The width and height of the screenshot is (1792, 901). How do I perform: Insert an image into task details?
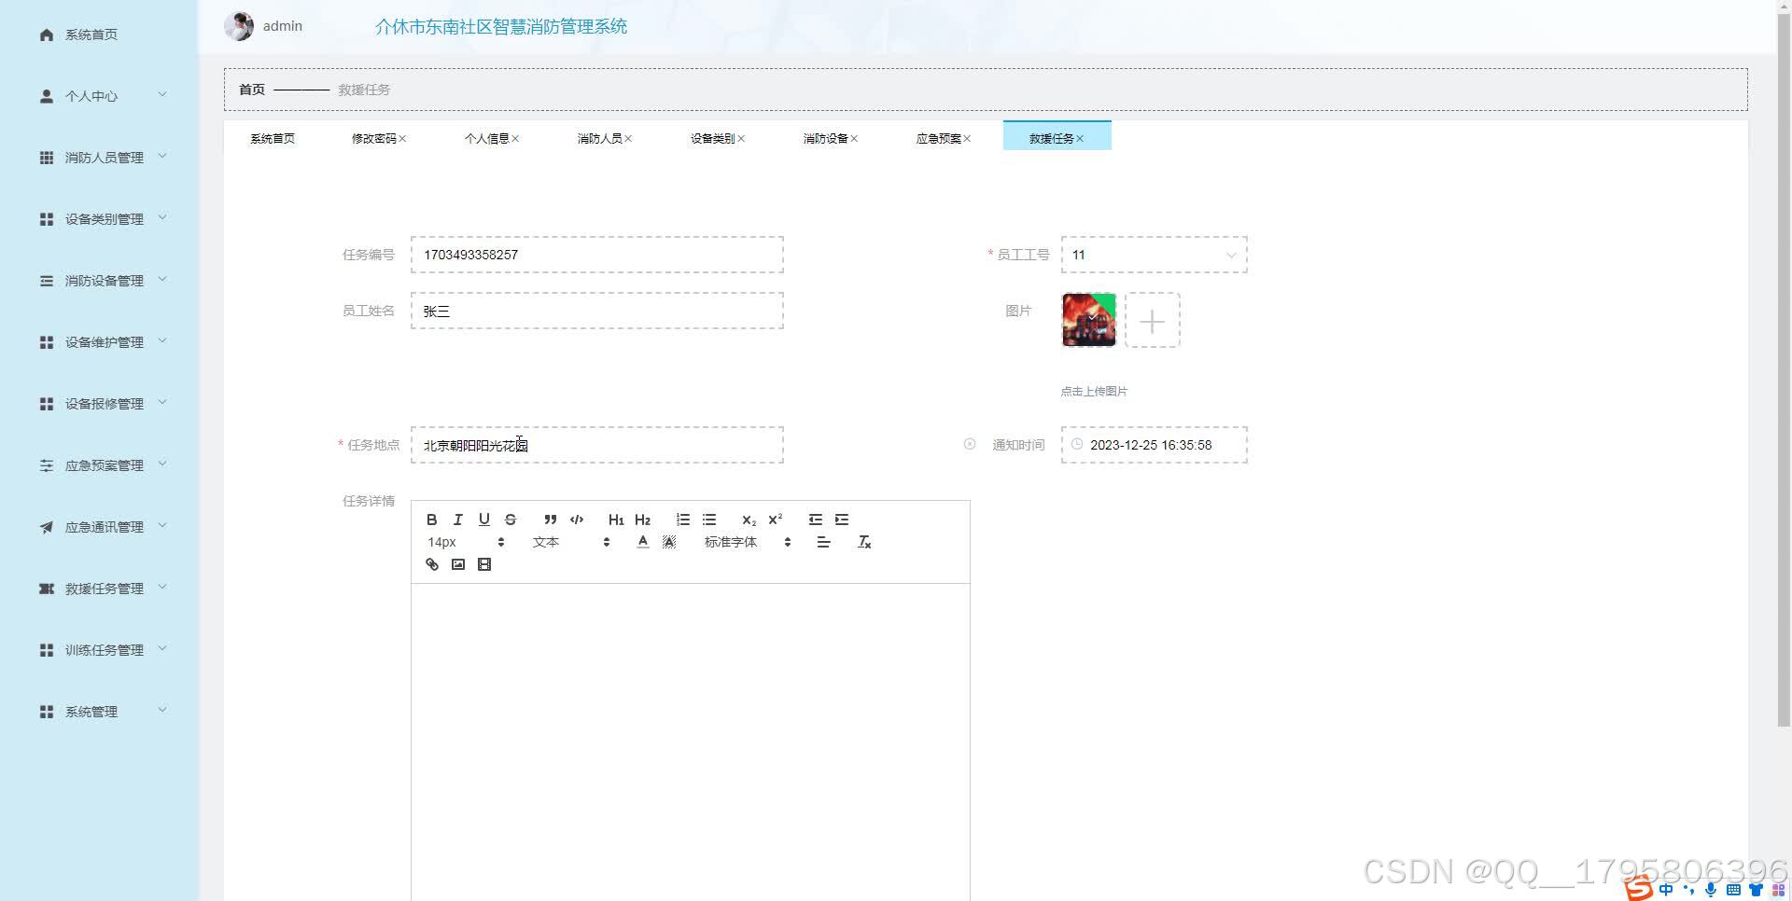[457, 564]
